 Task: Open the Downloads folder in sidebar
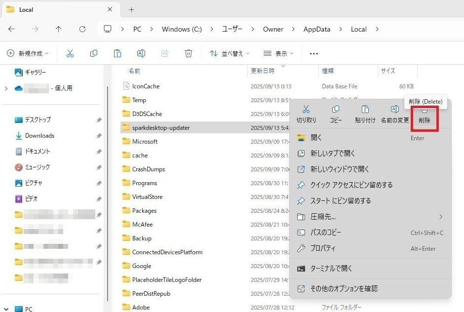pos(39,136)
